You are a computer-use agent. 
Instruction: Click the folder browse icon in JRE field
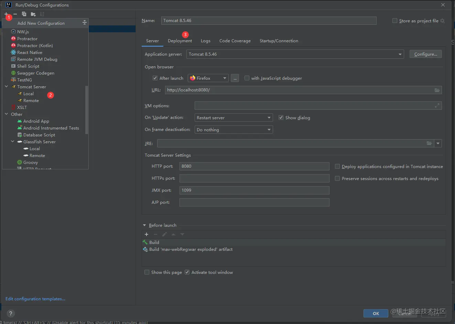click(429, 143)
